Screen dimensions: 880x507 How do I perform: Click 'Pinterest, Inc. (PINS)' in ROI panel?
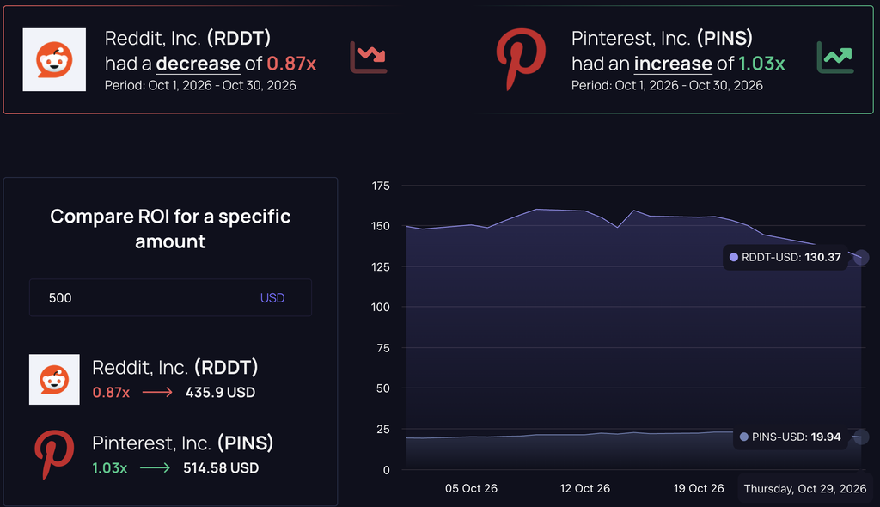(182, 443)
